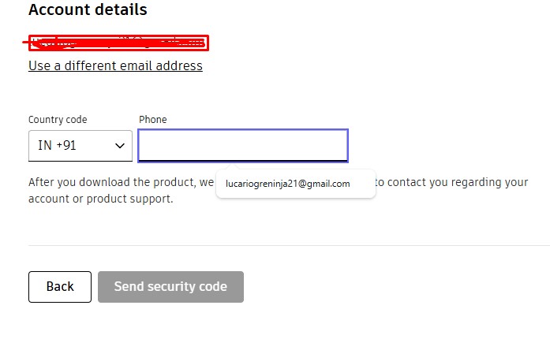The width and height of the screenshot is (550, 350).
Task: Choose the lucariogreninja21@gmail.com autofill suggestion
Action: tap(287, 184)
